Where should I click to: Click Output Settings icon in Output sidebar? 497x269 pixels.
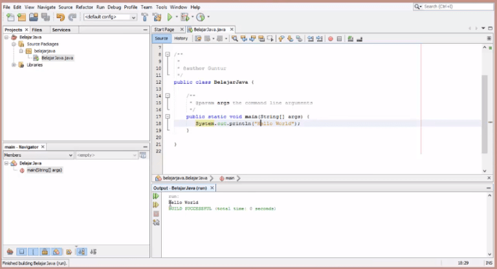click(x=156, y=223)
